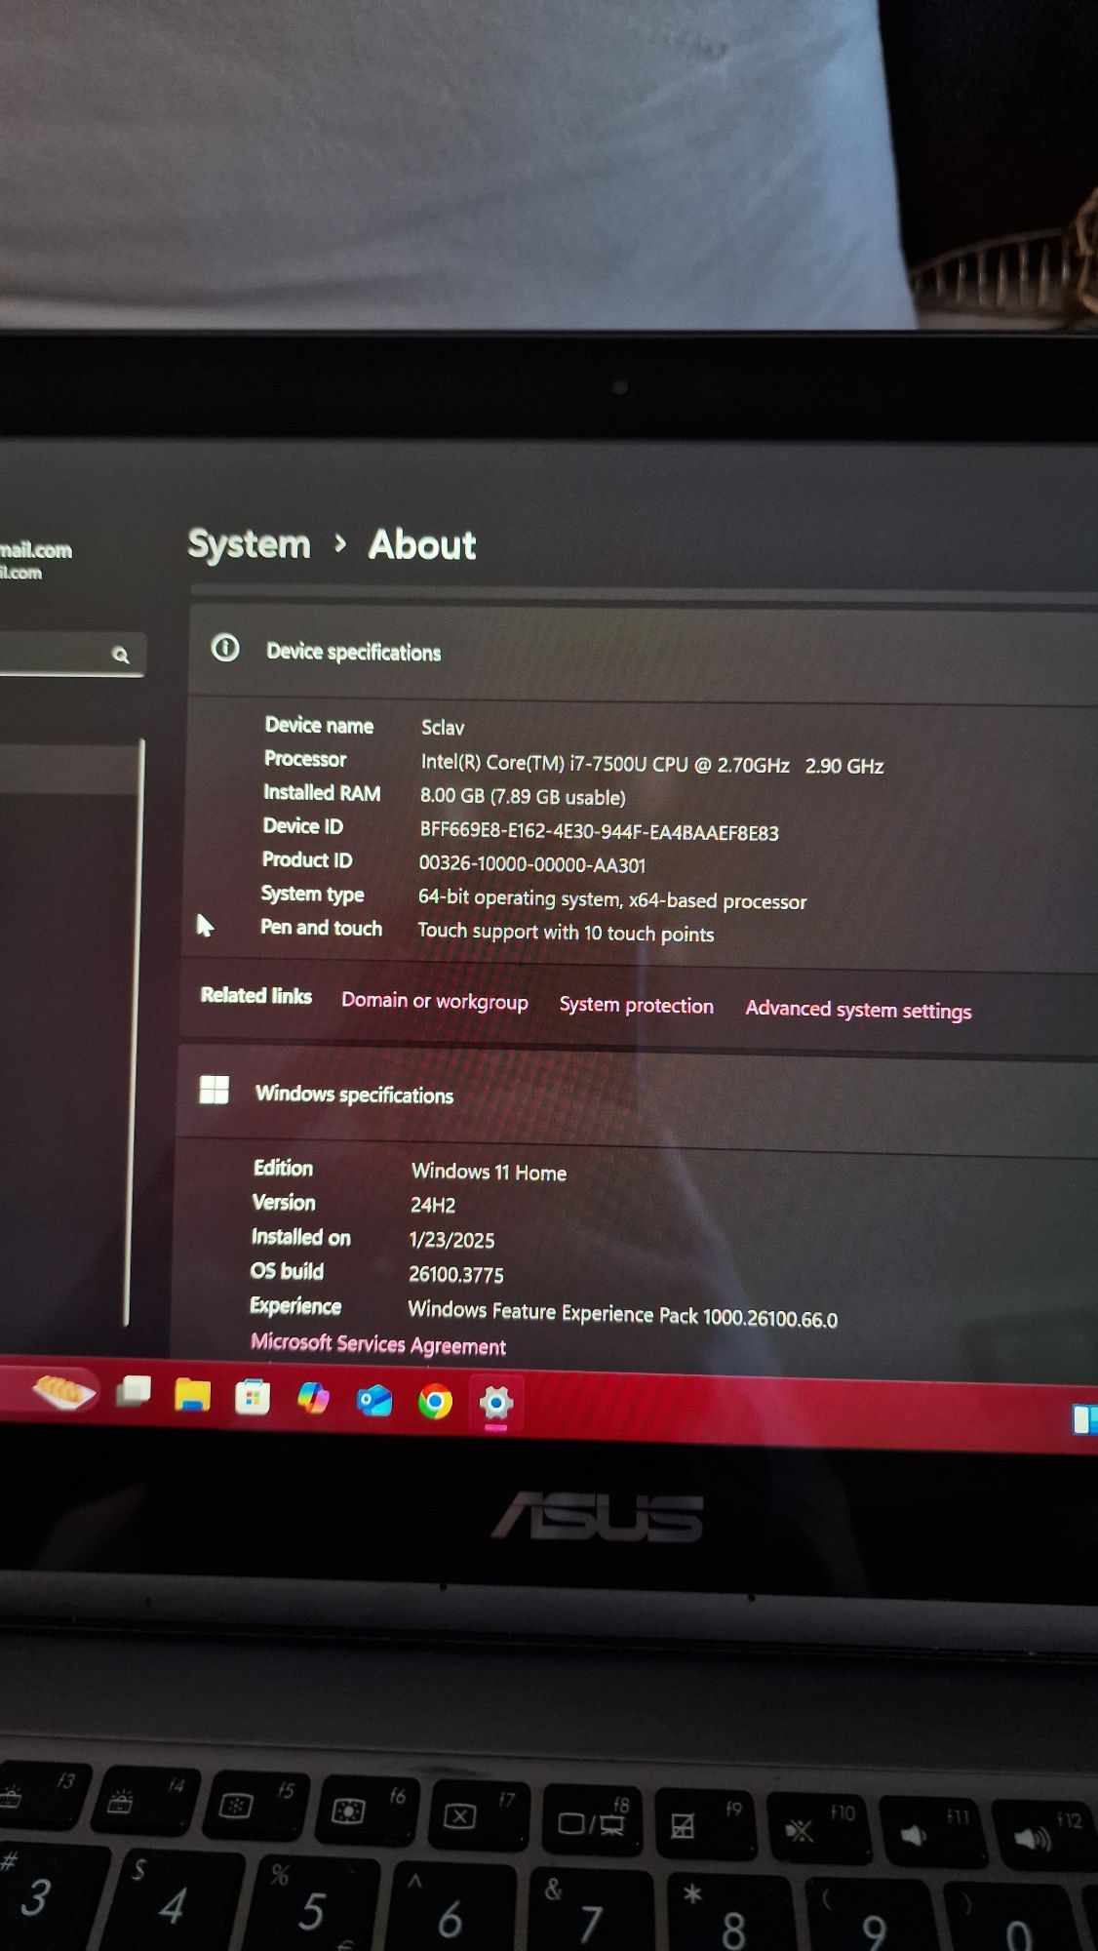Viewport: 1098px width, 1951px height.
Task: Open Domain or workgroup link
Action: (x=435, y=1001)
